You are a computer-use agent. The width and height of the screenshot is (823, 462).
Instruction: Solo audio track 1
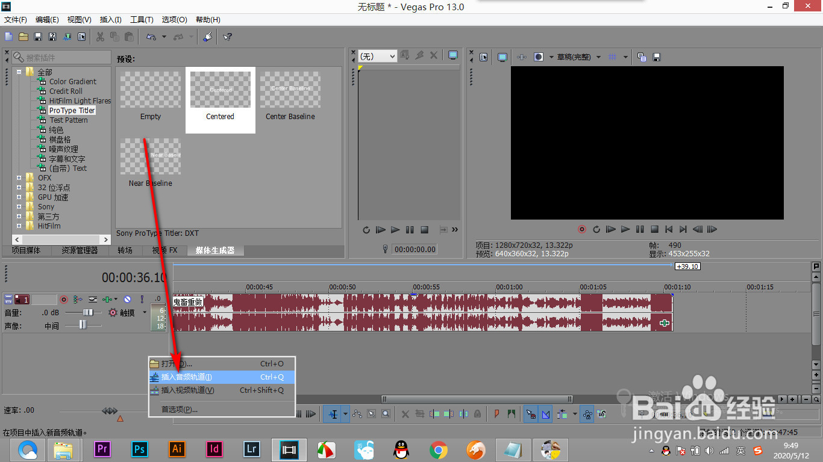pyautogui.click(x=142, y=300)
